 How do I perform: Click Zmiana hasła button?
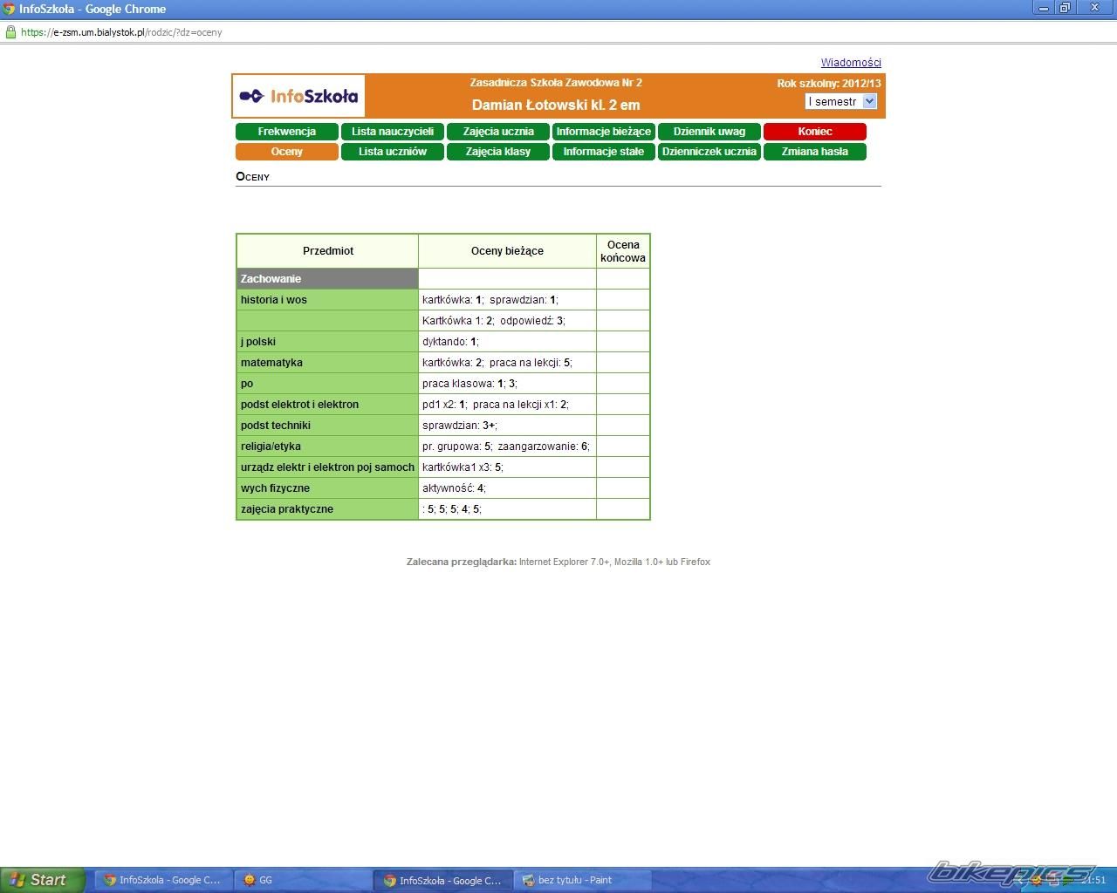pyautogui.click(x=814, y=152)
